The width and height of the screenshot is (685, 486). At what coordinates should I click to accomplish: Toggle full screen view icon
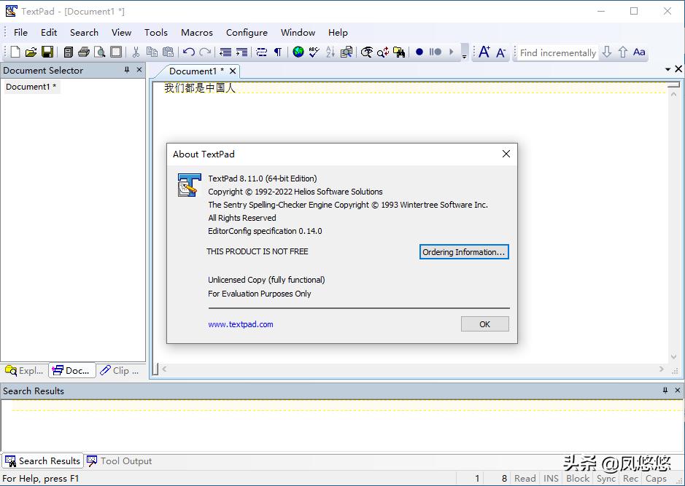point(116,52)
